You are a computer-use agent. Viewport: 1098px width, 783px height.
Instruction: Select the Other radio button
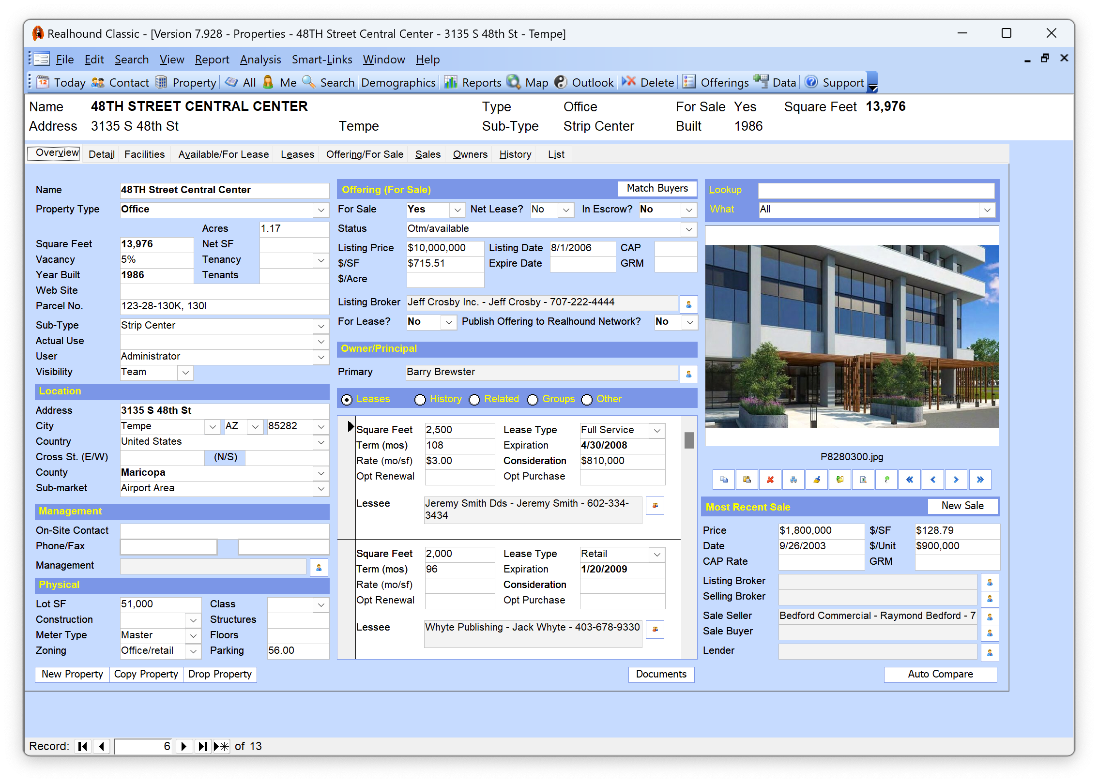pos(587,399)
